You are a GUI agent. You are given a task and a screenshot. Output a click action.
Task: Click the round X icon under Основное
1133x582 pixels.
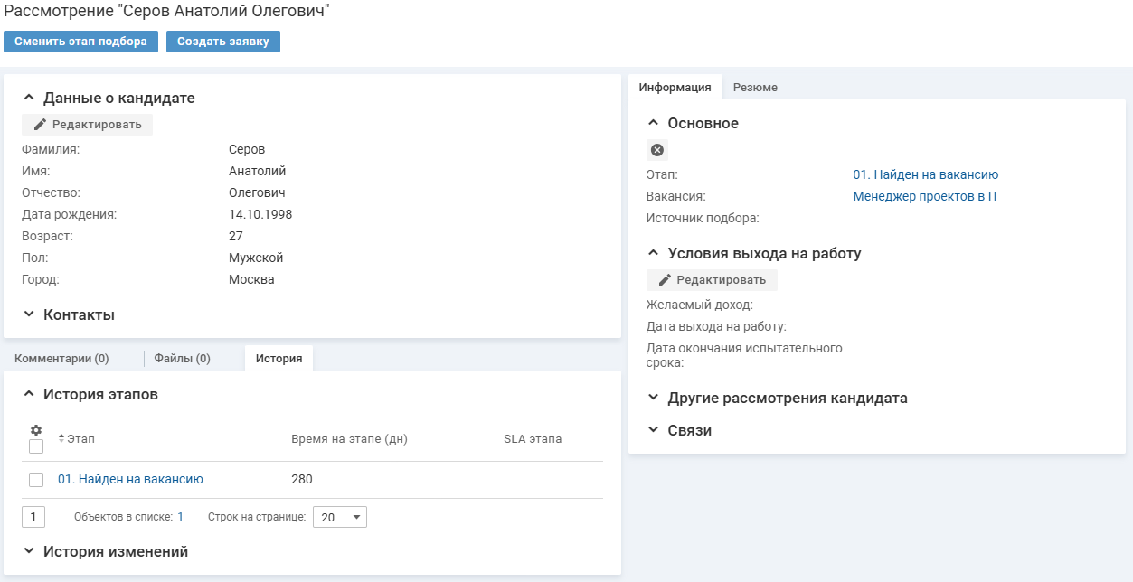pos(657,150)
